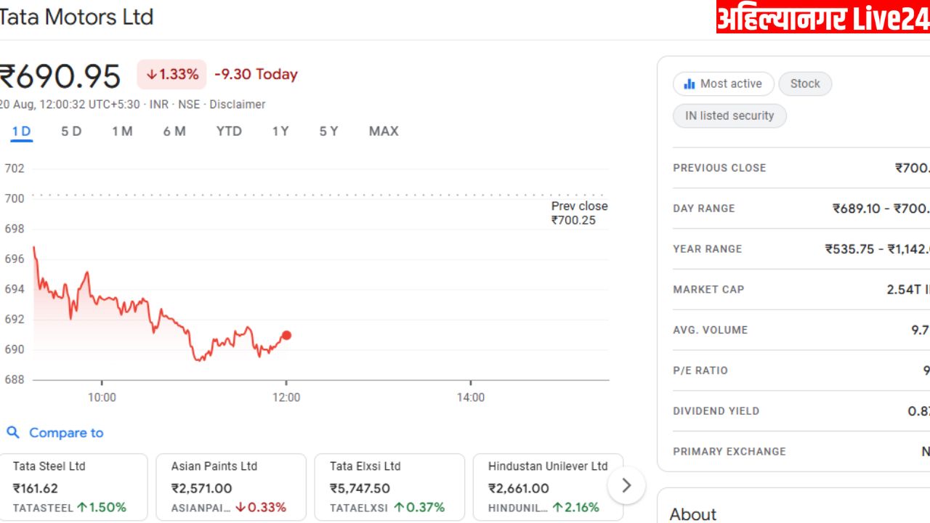This screenshot has width=930, height=523.
Task: Open the MAX chart range
Action: [x=384, y=131]
